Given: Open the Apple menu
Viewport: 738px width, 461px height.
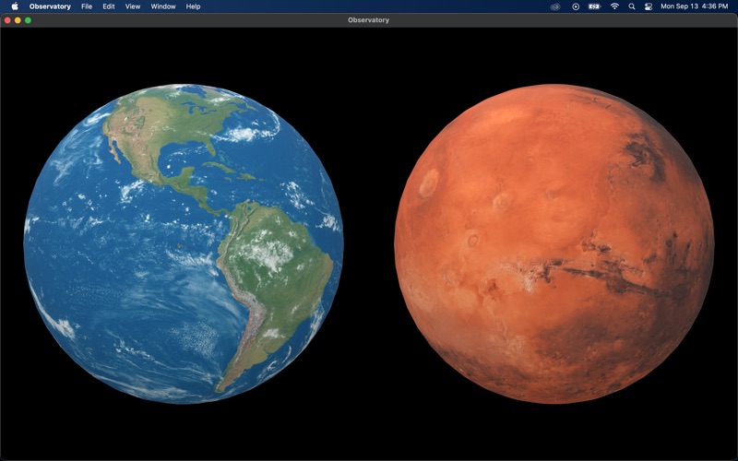Looking at the screenshot, I should pyautogui.click(x=15, y=6).
